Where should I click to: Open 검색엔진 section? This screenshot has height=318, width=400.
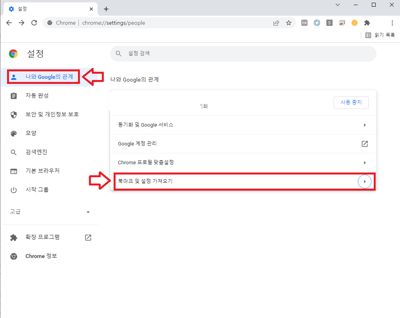point(49,152)
